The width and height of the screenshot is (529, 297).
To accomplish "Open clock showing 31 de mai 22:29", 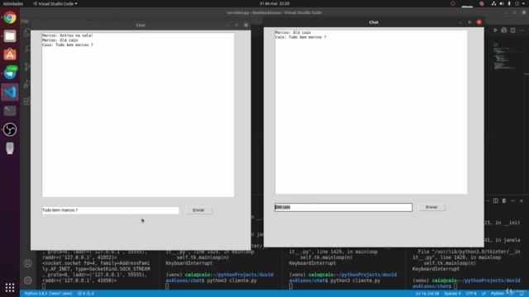I will click(x=274, y=3).
